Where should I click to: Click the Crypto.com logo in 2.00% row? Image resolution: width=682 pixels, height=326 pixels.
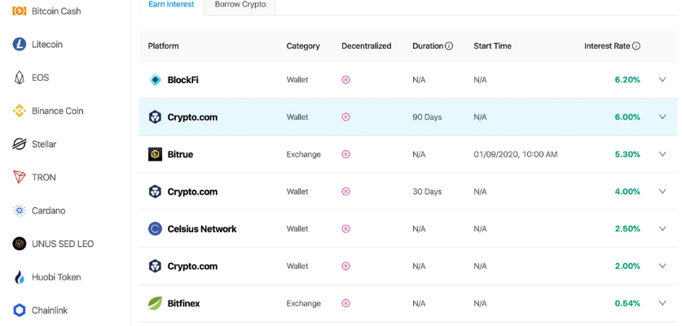(156, 266)
